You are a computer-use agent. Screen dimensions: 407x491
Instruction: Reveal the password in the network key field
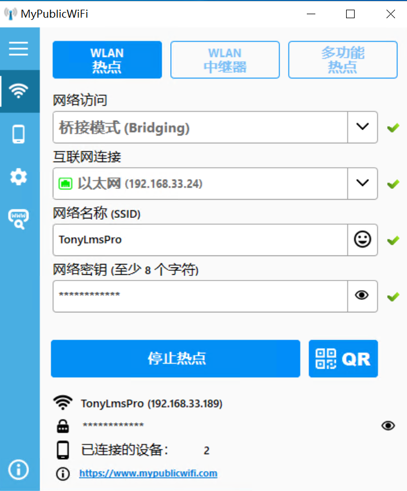[363, 296]
